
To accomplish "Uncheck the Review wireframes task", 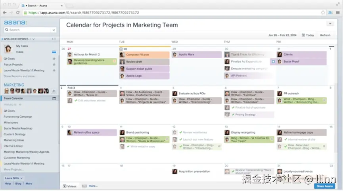I will click(x=181, y=132).
